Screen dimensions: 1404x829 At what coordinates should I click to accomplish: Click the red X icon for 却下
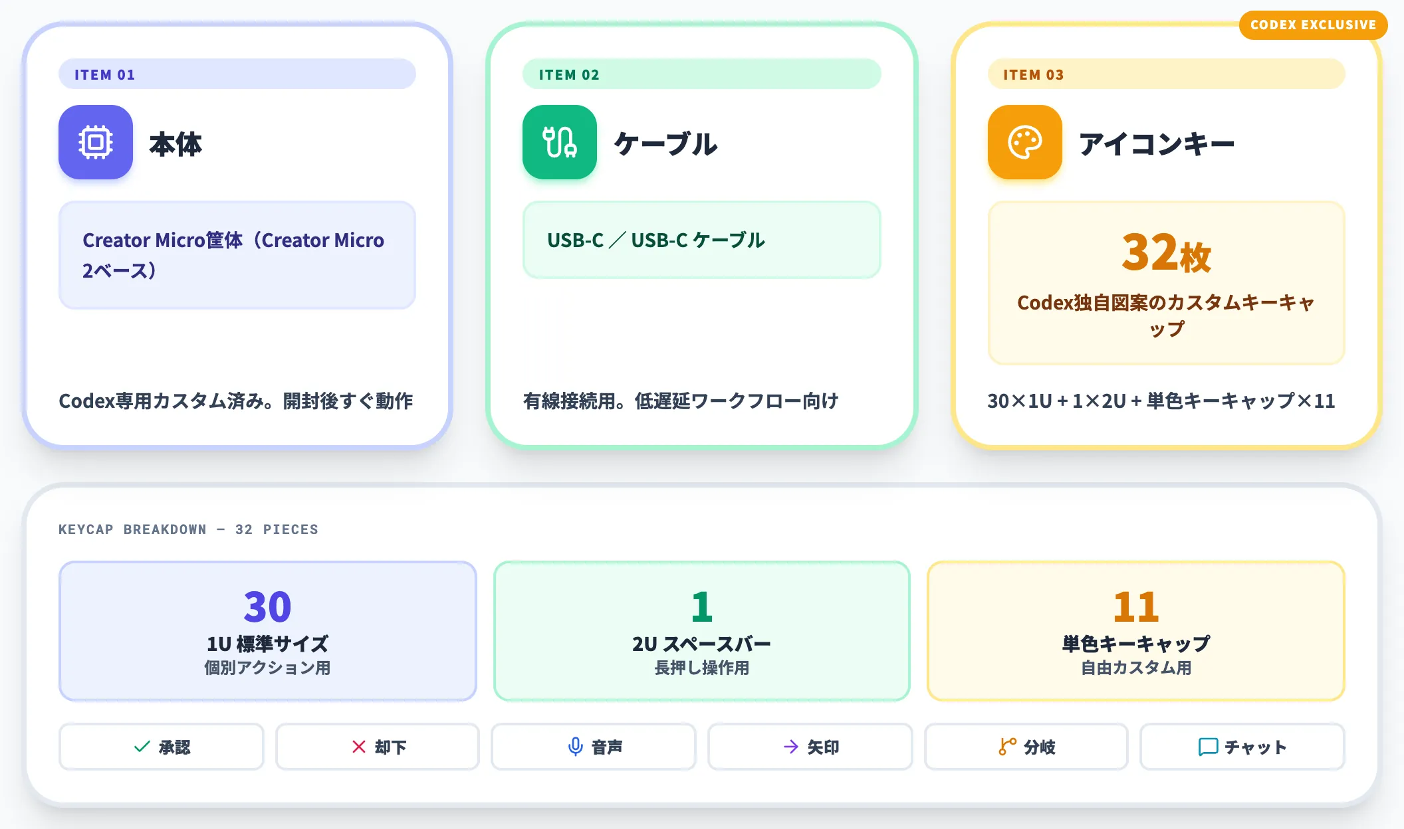tap(358, 747)
